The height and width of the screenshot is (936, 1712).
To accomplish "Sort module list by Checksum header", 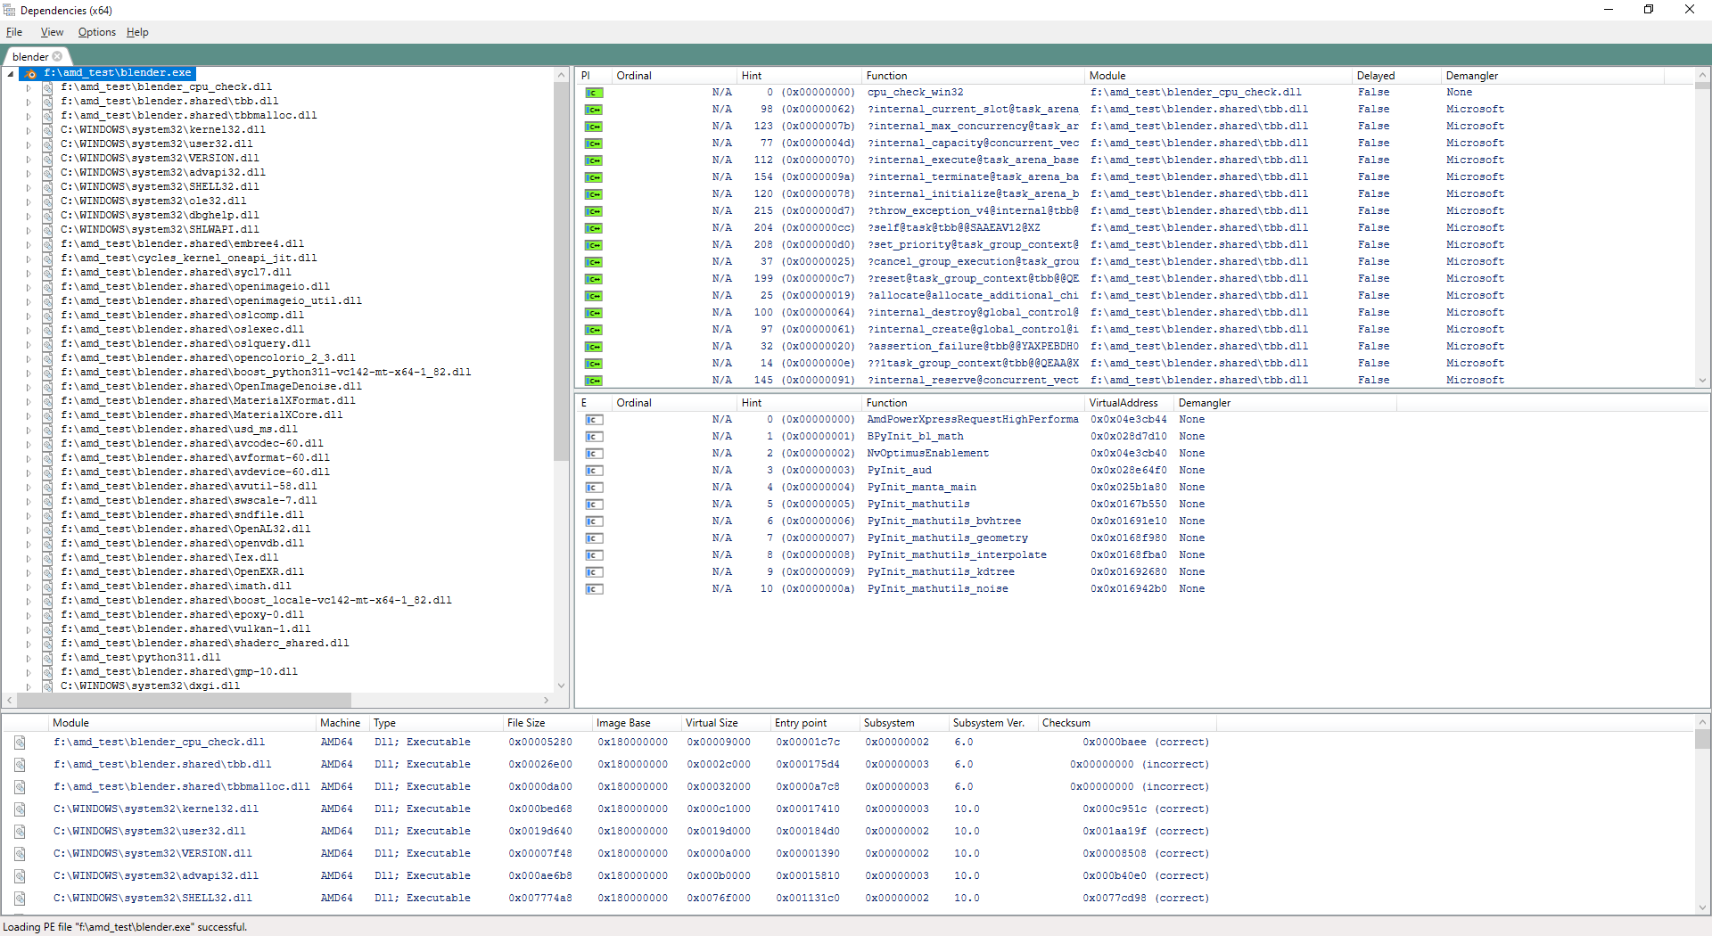I will [x=1126, y=723].
